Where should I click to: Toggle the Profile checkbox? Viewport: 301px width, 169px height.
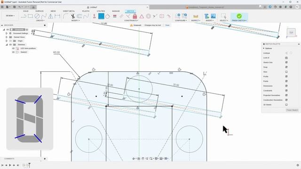(286, 77)
